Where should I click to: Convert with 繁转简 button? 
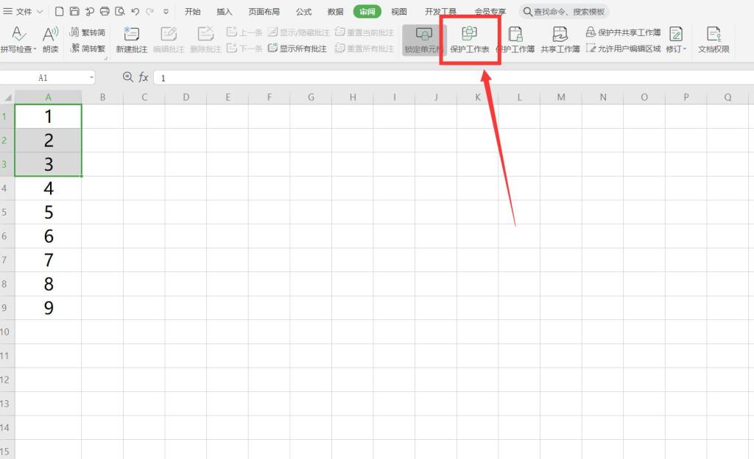pos(88,32)
